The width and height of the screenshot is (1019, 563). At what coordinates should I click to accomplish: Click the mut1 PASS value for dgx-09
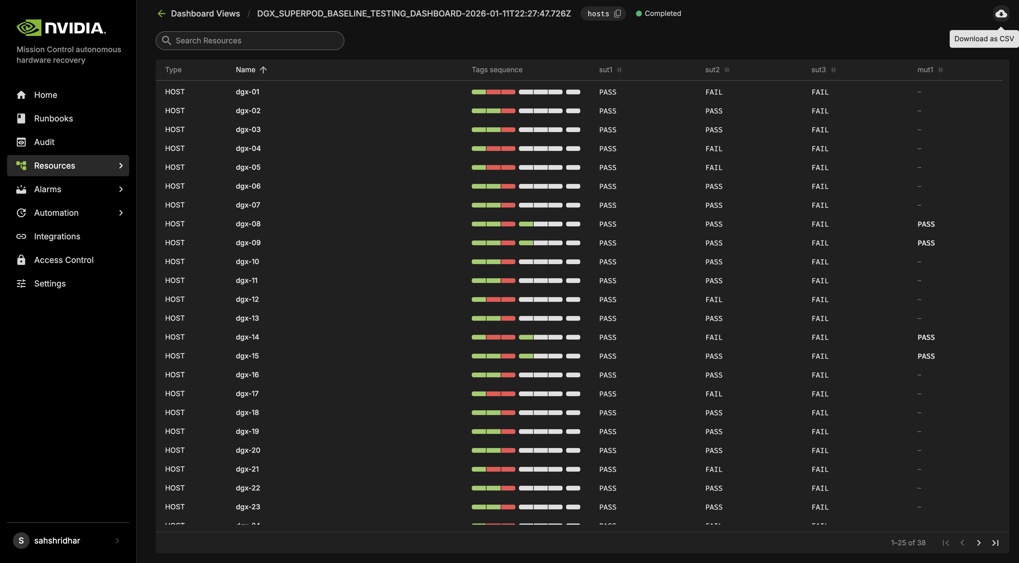926,243
